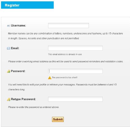Click the ID card icon beside Username
Image resolution: width=130 pixels, height=127 pixels.
pos(9,26)
